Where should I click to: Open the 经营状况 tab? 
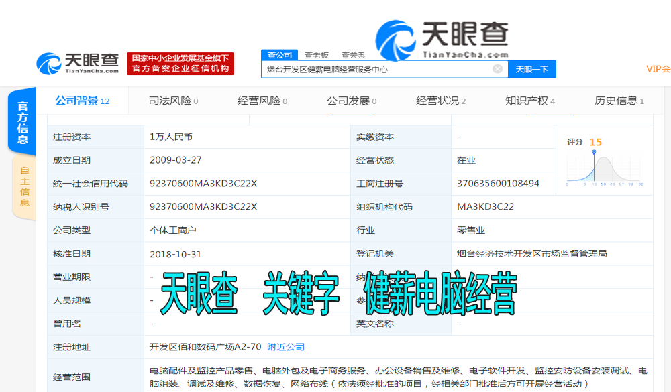tap(438, 99)
